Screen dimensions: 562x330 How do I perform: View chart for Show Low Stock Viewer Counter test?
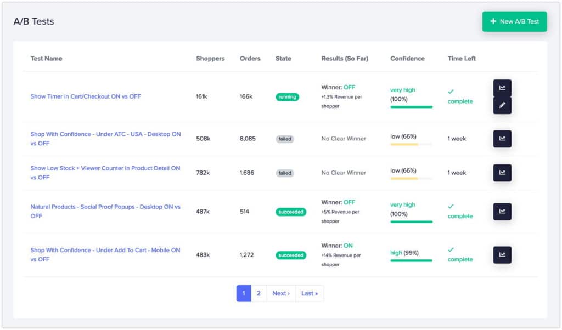coord(502,173)
